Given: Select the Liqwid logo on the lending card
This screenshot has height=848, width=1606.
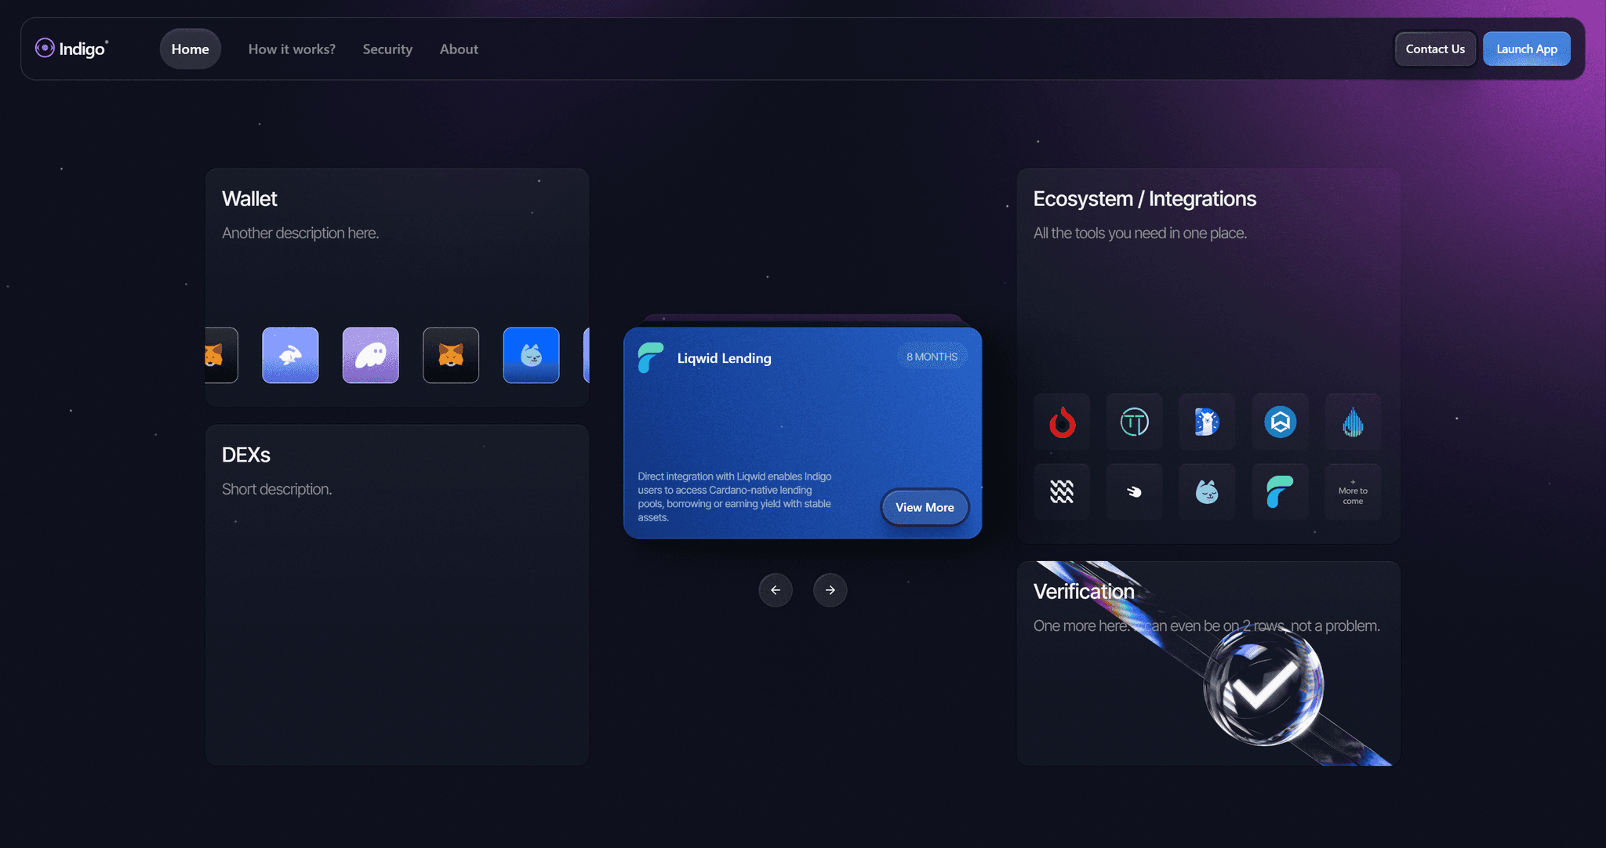Looking at the screenshot, I should tap(649, 359).
